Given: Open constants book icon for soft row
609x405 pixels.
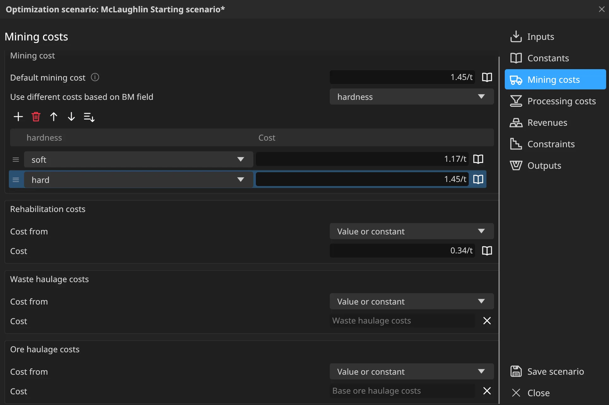Looking at the screenshot, I should (478, 159).
